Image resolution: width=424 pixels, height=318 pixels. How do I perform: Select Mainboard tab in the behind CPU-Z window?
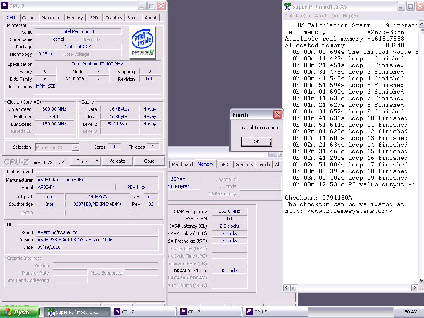[182, 164]
